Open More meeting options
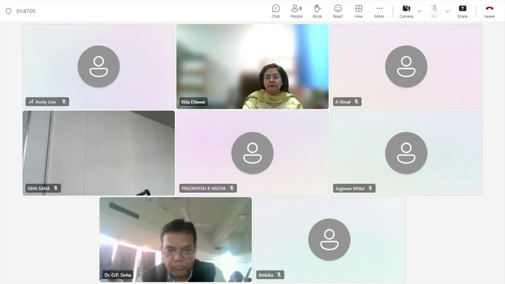505x284 pixels. [x=379, y=11]
